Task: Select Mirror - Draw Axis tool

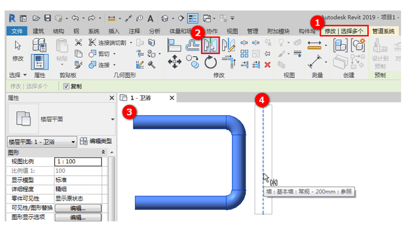Action: [x=229, y=45]
